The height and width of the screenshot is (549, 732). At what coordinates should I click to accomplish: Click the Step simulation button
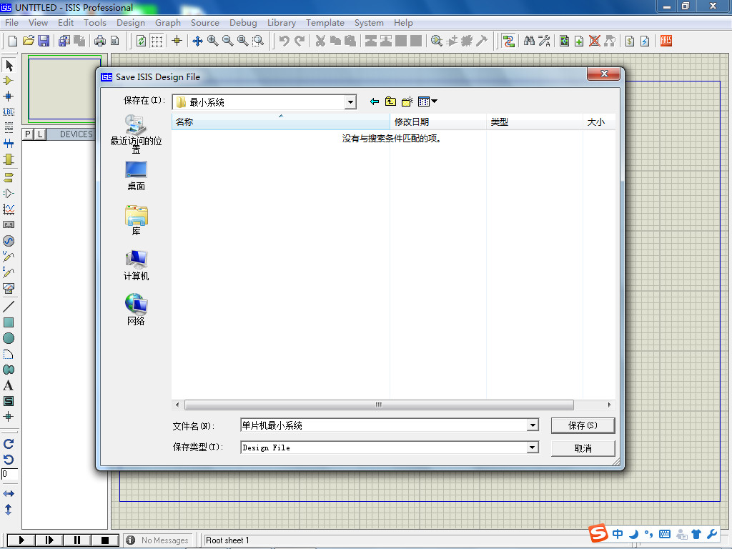[49, 540]
